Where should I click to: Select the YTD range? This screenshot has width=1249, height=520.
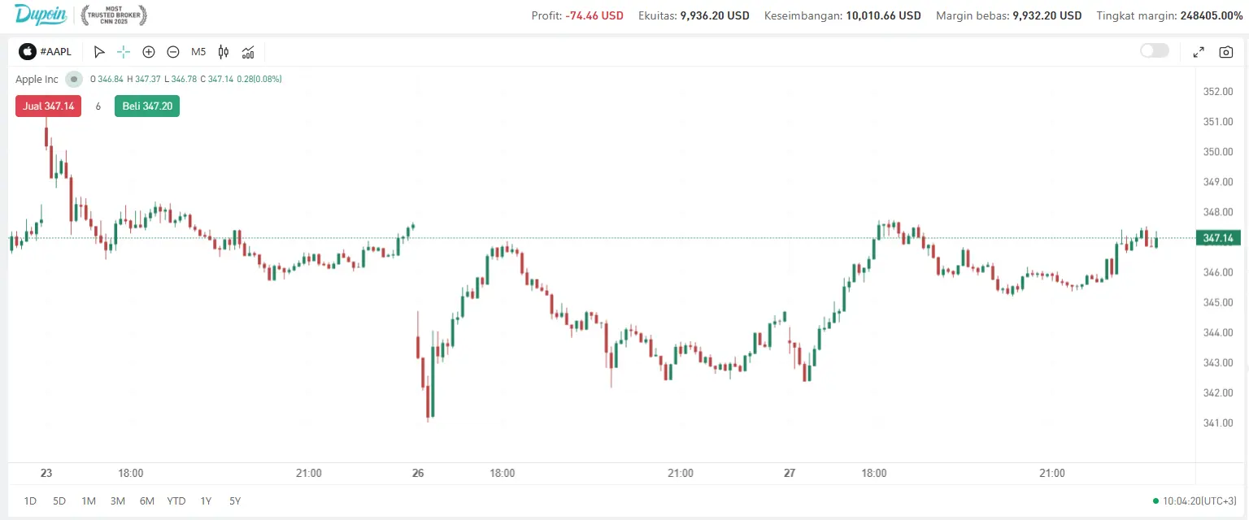(176, 501)
